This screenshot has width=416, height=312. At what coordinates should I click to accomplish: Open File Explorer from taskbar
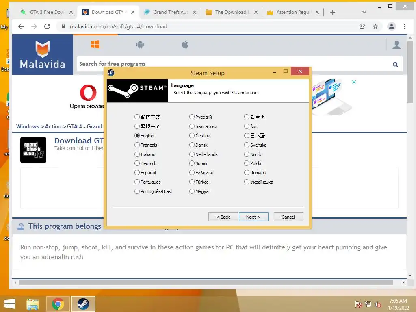click(32, 304)
